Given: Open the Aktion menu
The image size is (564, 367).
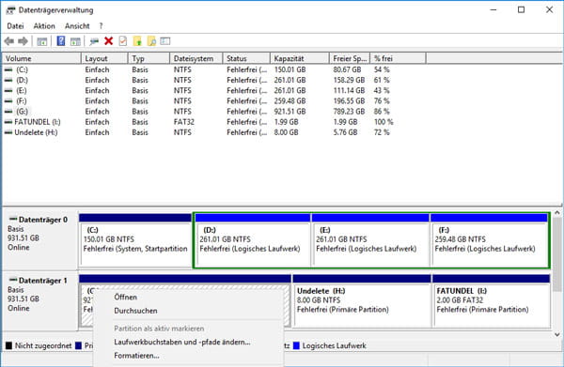Looking at the screenshot, I should [x=44, y=26].
